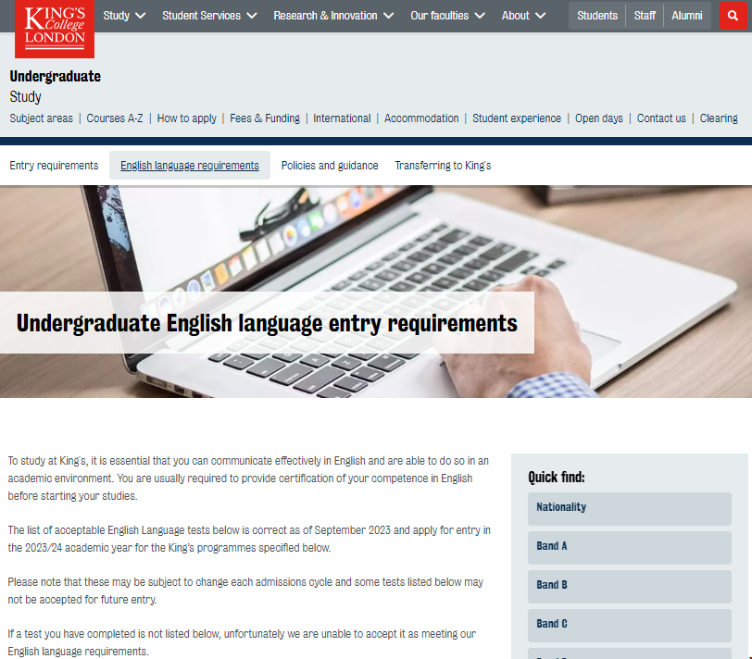Jump to Band A in Quick find
This screenshot has height=659, width=752.
[629, 547]
